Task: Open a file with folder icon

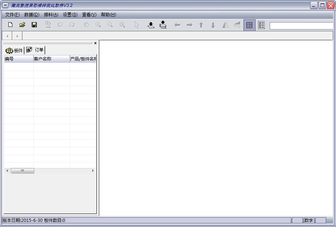Action: pyautogui.click(x=22, y=25)
